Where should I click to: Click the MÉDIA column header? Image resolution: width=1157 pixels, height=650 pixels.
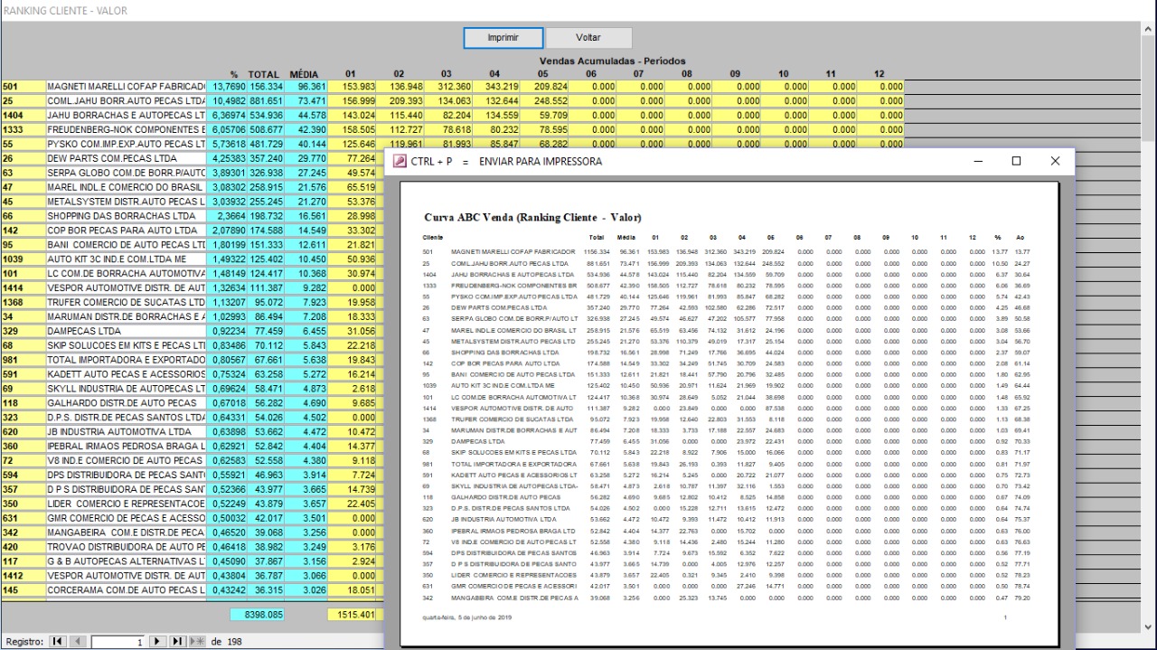(x=305, y=73)
